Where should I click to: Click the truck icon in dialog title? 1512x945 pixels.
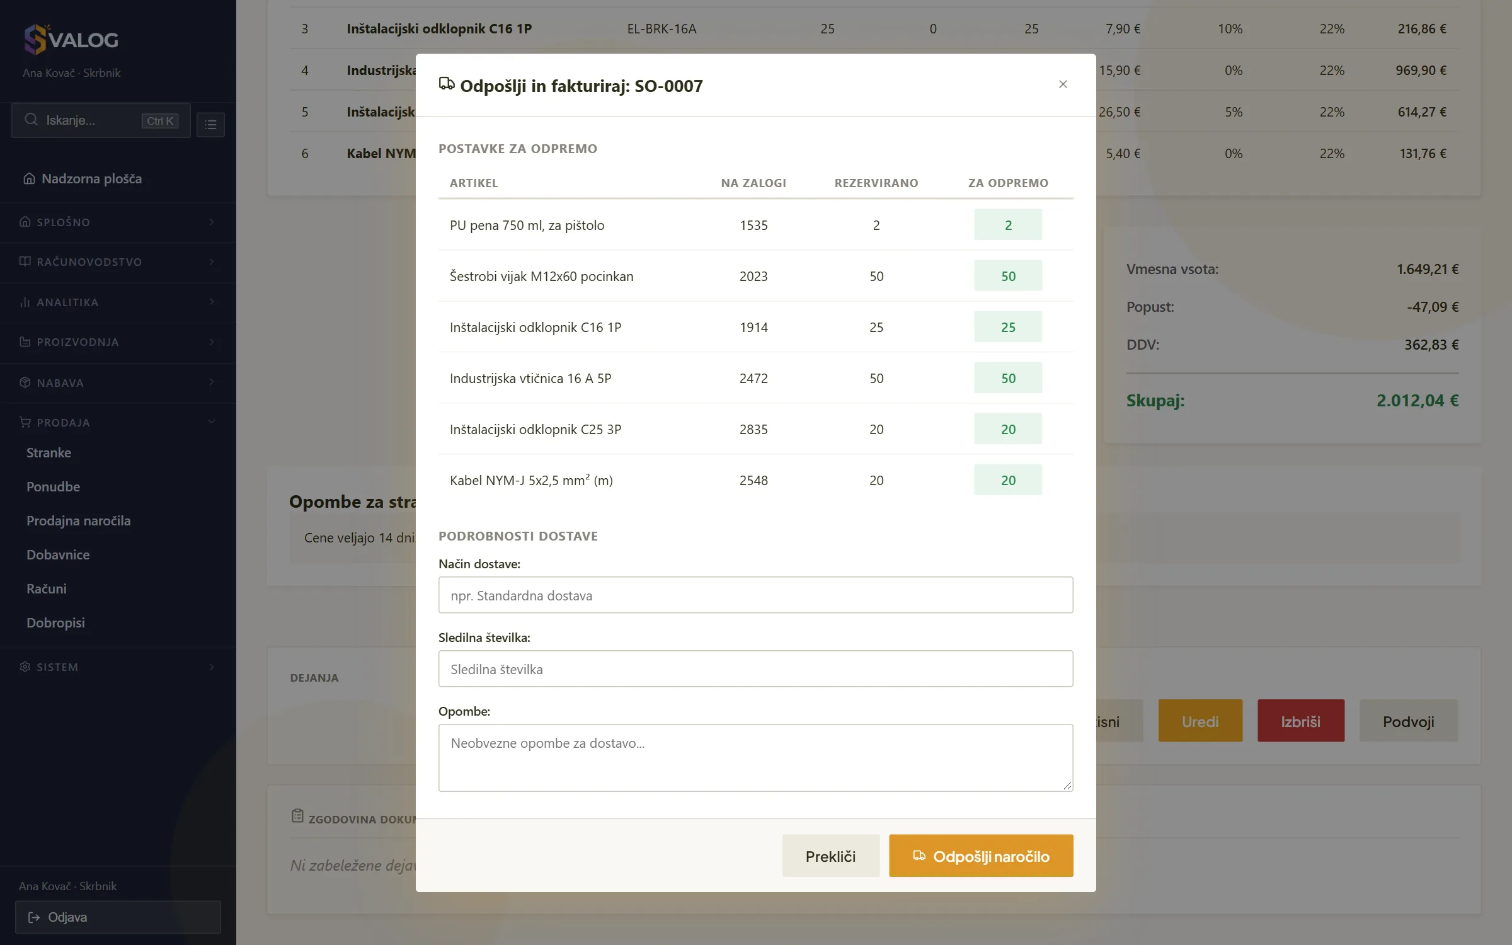click(x=447, y=84)
